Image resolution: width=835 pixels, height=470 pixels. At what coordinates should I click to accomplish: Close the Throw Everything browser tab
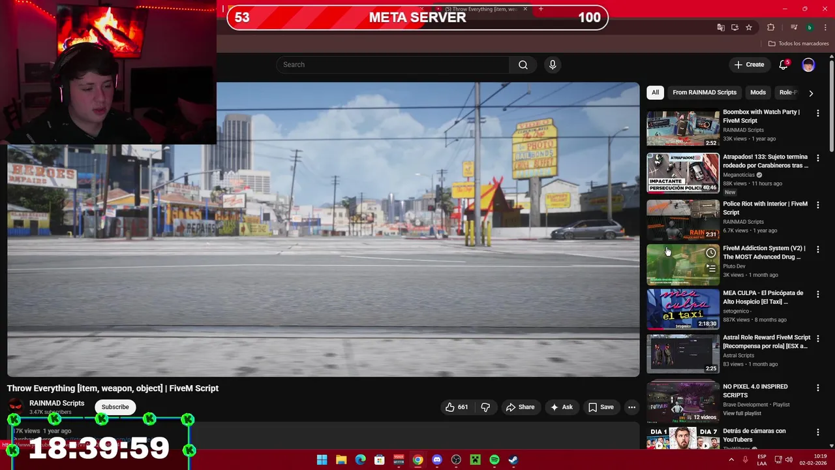coord(525,9)
